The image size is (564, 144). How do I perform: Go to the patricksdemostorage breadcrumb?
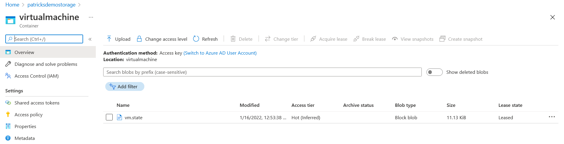(51, 5)
